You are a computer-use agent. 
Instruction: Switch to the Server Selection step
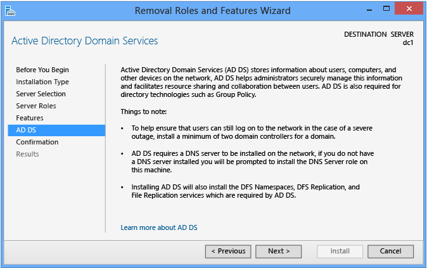click(41, 94)
